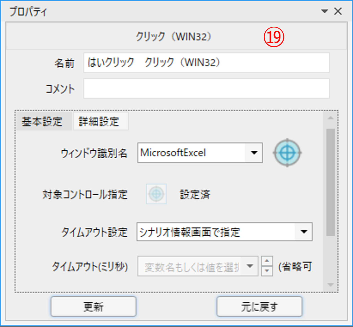Viewport: 353px width, 327px height.
Task: Focus the コメント input field
Action: click(206, 89)
